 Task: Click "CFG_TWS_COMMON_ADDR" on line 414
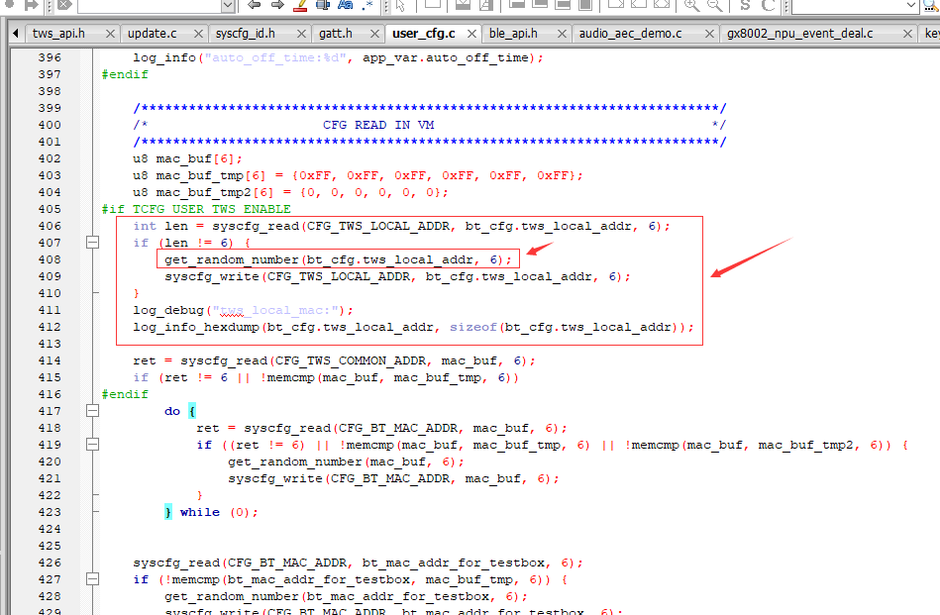click(x=351, y=360)
